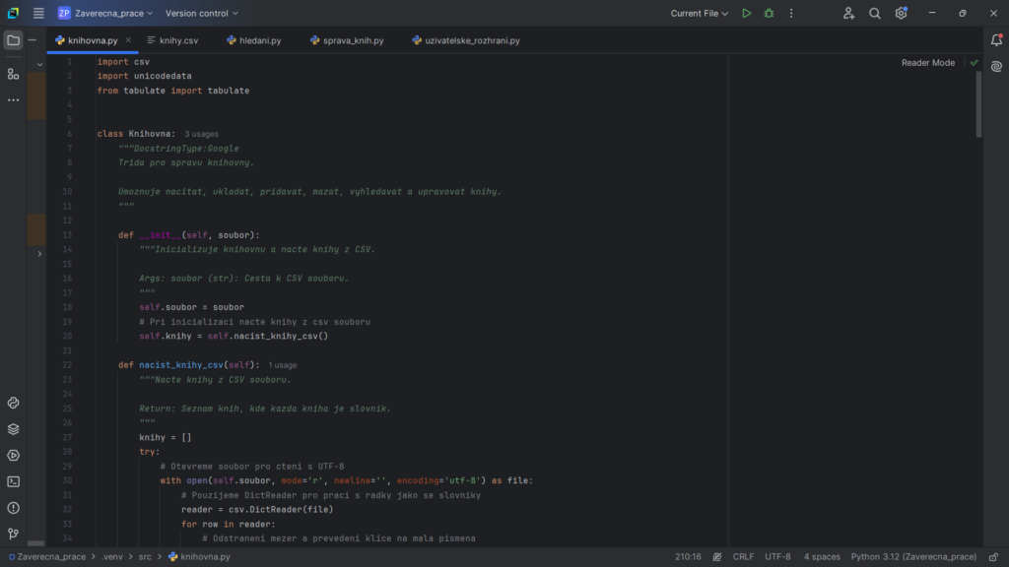The width and height of the screenshot is (1009, 567).
Task: Close the knihovna.py tab
Action: 128,39
